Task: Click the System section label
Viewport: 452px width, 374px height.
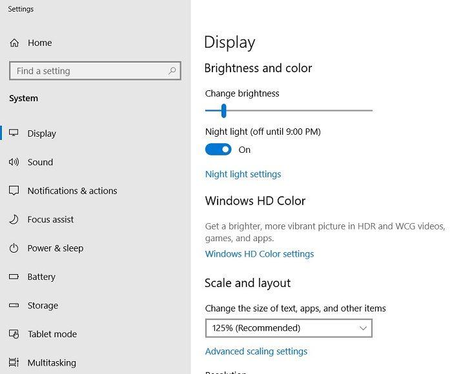Action: tap(24, 99)
